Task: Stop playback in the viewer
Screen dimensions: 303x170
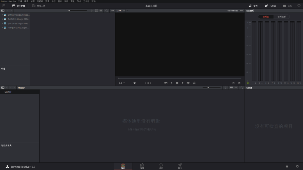Action: click(x=177, y=83)
